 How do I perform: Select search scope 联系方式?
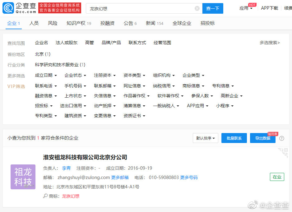(x=137, y=43)
